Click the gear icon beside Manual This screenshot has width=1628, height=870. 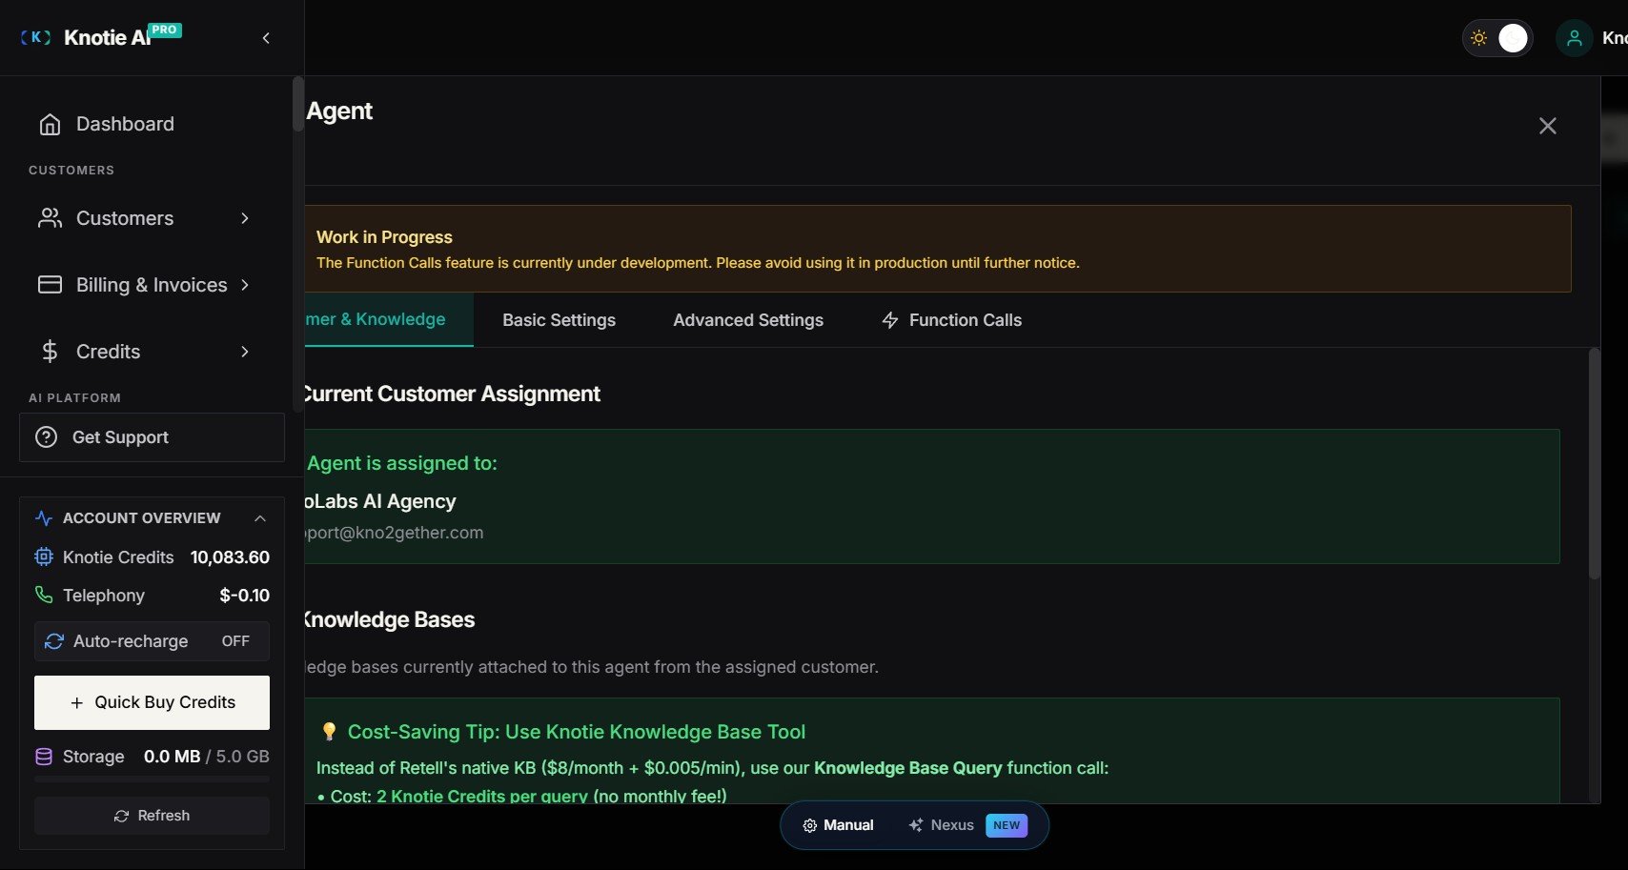tap(810, 825)
